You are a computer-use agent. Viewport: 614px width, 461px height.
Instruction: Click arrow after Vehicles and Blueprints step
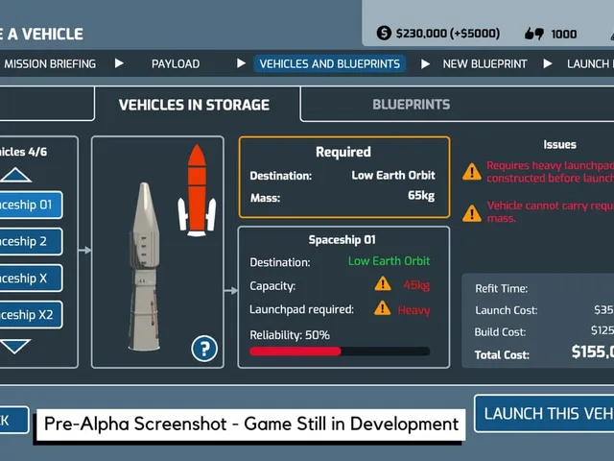[425, 64]
